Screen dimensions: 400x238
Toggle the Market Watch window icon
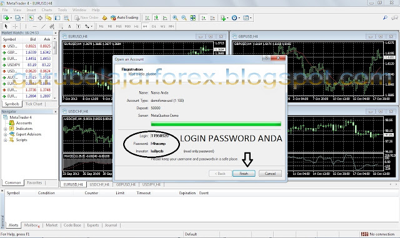(x=31, y=17)
